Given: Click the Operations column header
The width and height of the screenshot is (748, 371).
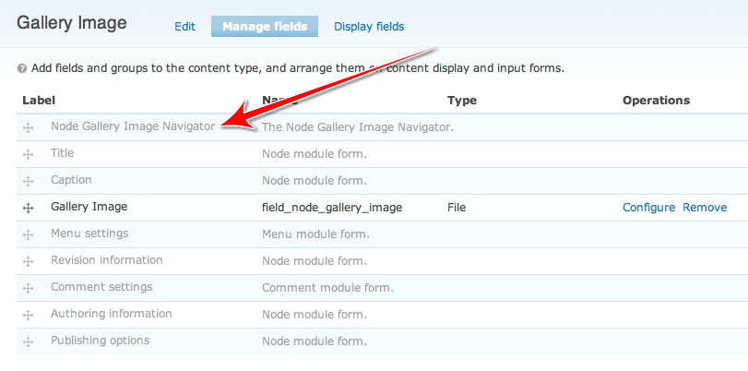Looking at the screenshot, I should tap(656, 100).
